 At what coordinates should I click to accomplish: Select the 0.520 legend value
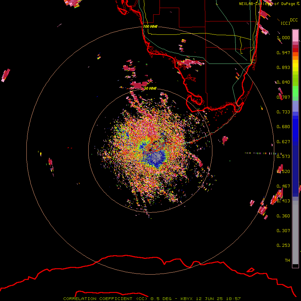[283, 172]
